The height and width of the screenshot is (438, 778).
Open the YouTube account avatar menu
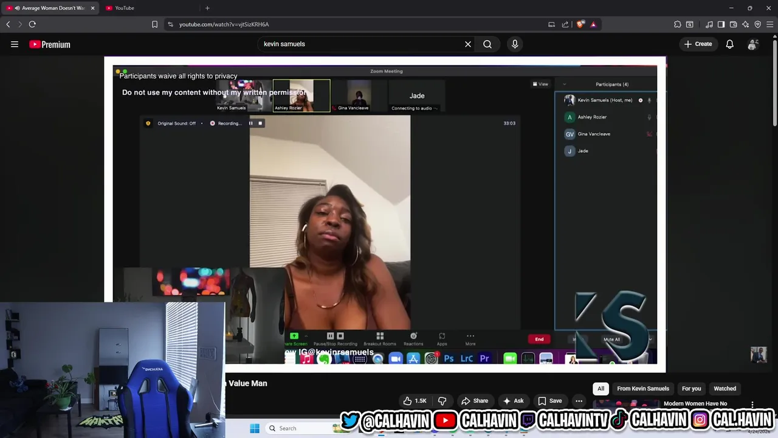(752, 44)
